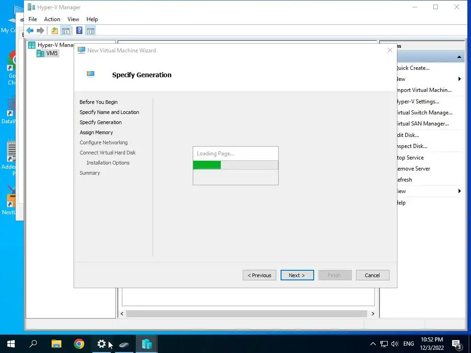The height and width of the screenshot is (353, 471).
Task: Expand the View submenu arrow in Actions
Action: [x=460, y=191]
